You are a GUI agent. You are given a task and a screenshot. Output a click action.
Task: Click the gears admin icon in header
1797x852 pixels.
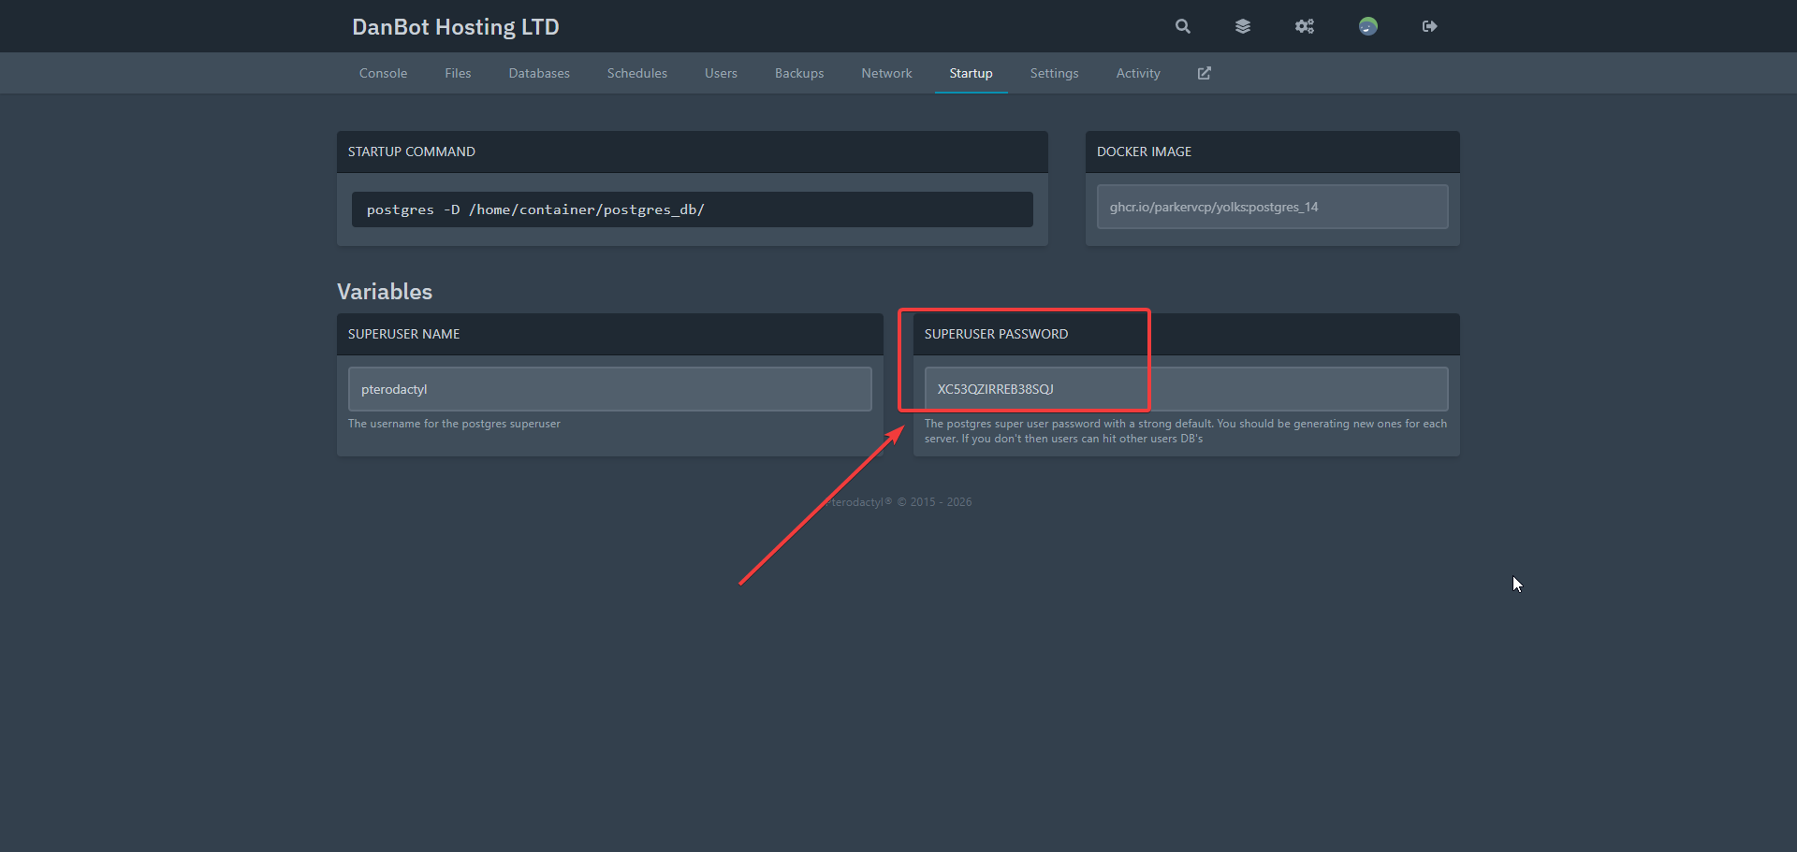click(x=1304, y=26)
